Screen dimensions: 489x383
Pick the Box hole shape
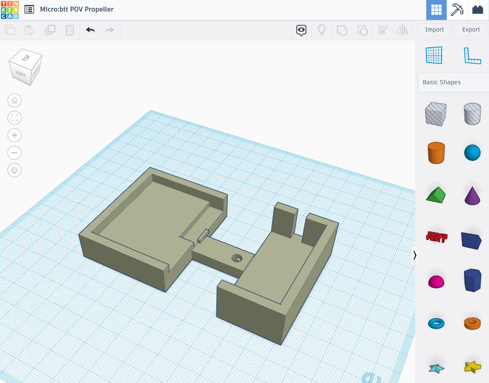coord(436,114)
